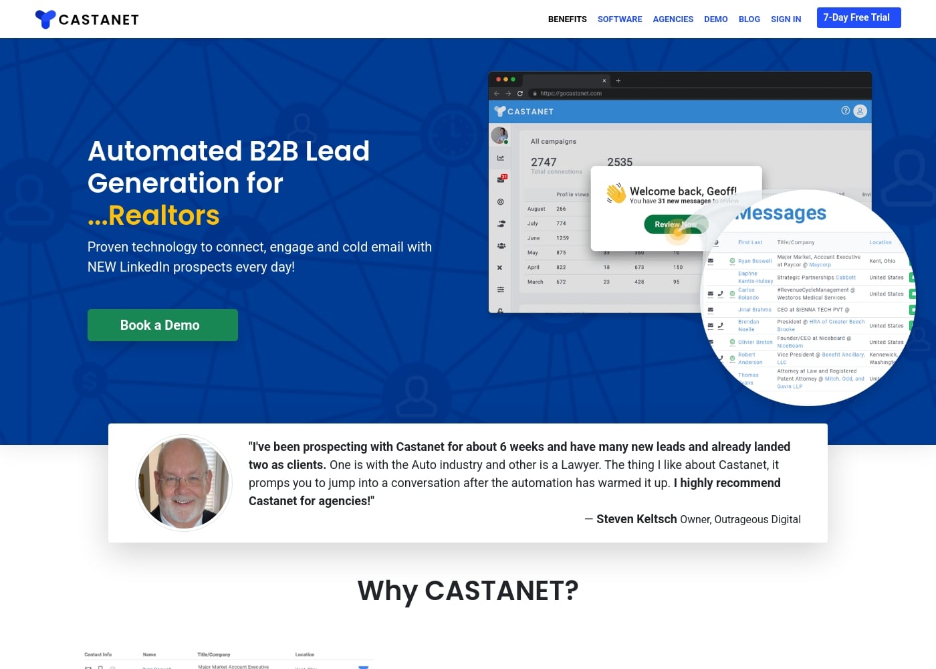Click the sliders settings sidebar icon
936x669 pixels.
click(501, 290)
